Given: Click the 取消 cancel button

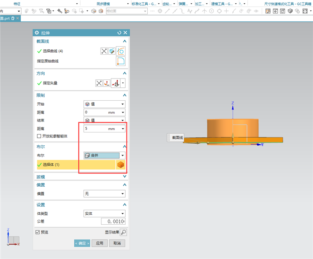Looking at the screenshot, I should 117,243.
